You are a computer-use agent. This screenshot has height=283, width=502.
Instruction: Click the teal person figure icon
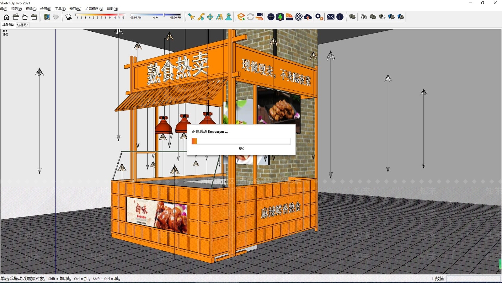[229, 17]
